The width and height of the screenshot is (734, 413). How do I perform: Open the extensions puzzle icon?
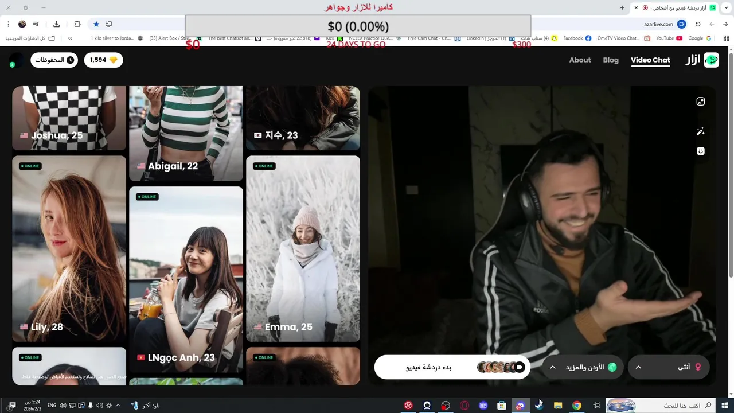[77, 24]
